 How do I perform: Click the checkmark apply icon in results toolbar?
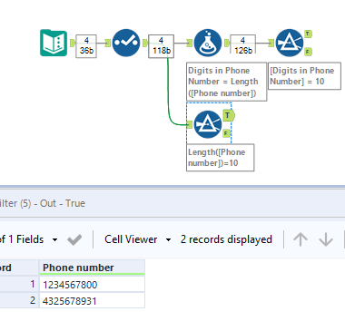[x=74, y=239]
